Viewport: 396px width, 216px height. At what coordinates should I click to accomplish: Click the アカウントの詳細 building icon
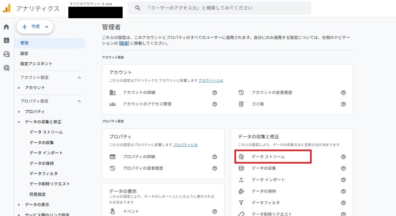click(x=113, y=93)
